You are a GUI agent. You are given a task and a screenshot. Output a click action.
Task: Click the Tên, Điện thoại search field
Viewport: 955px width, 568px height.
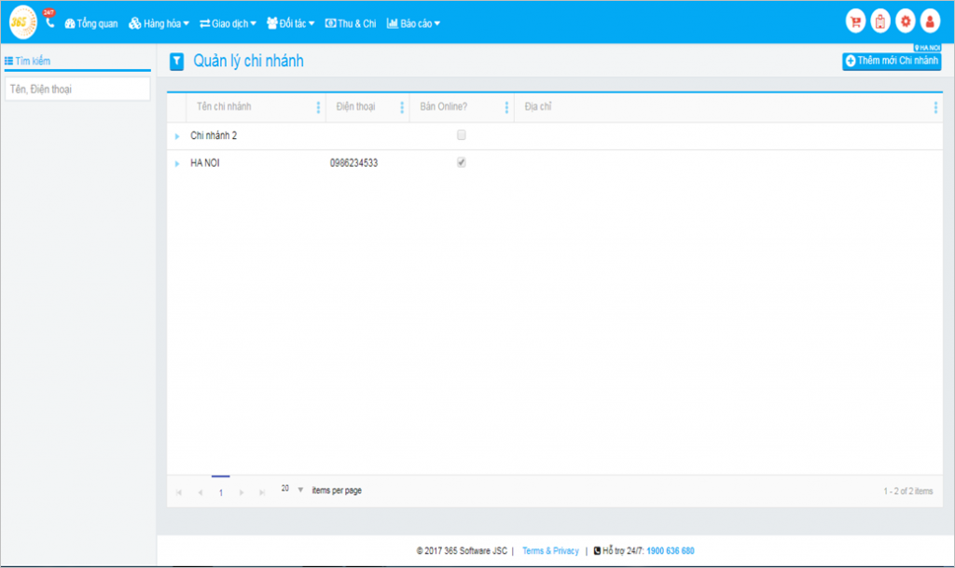(77, 90)
